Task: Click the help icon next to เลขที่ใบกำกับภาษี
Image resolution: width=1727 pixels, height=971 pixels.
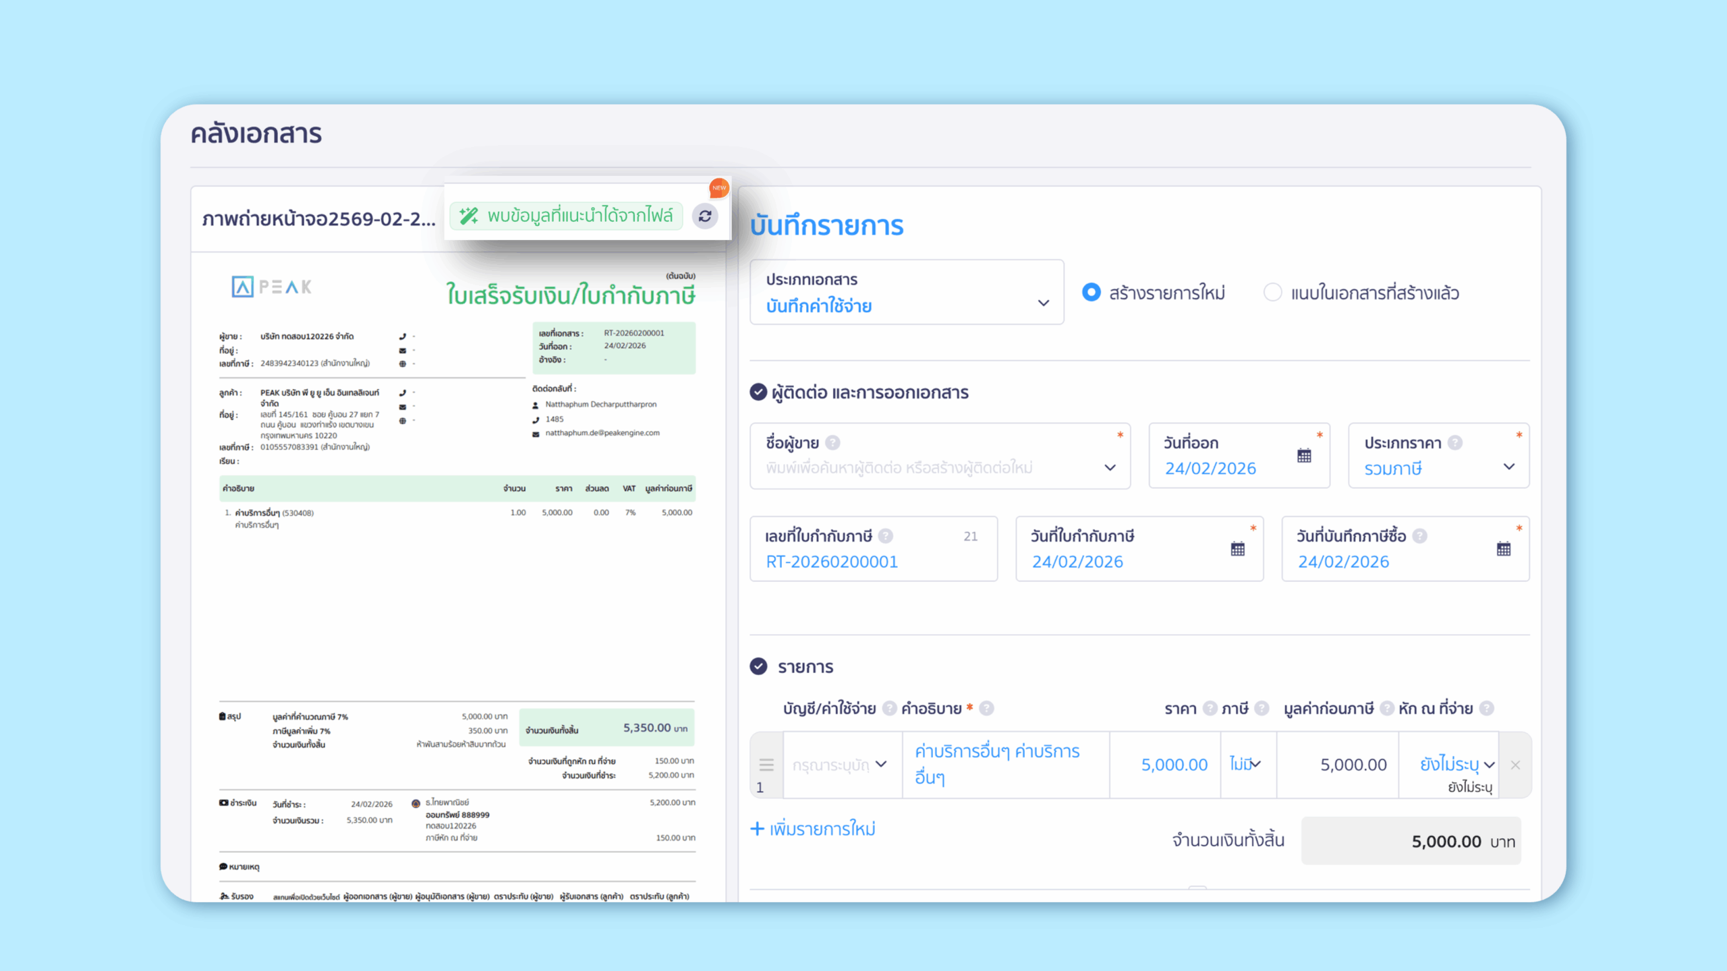Action: click(886, 536)
